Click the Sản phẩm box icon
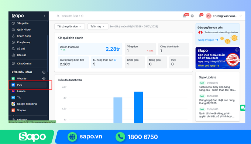 pyautogui.click(x=13, y=23)
